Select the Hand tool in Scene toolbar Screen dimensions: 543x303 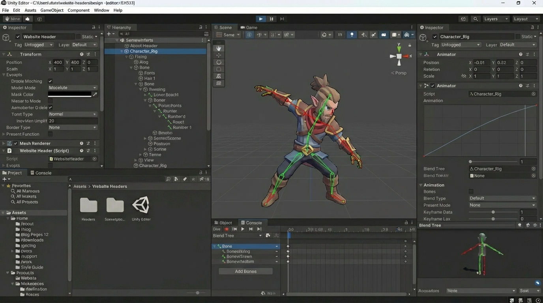pyautogui.click(x=219, y=48)
